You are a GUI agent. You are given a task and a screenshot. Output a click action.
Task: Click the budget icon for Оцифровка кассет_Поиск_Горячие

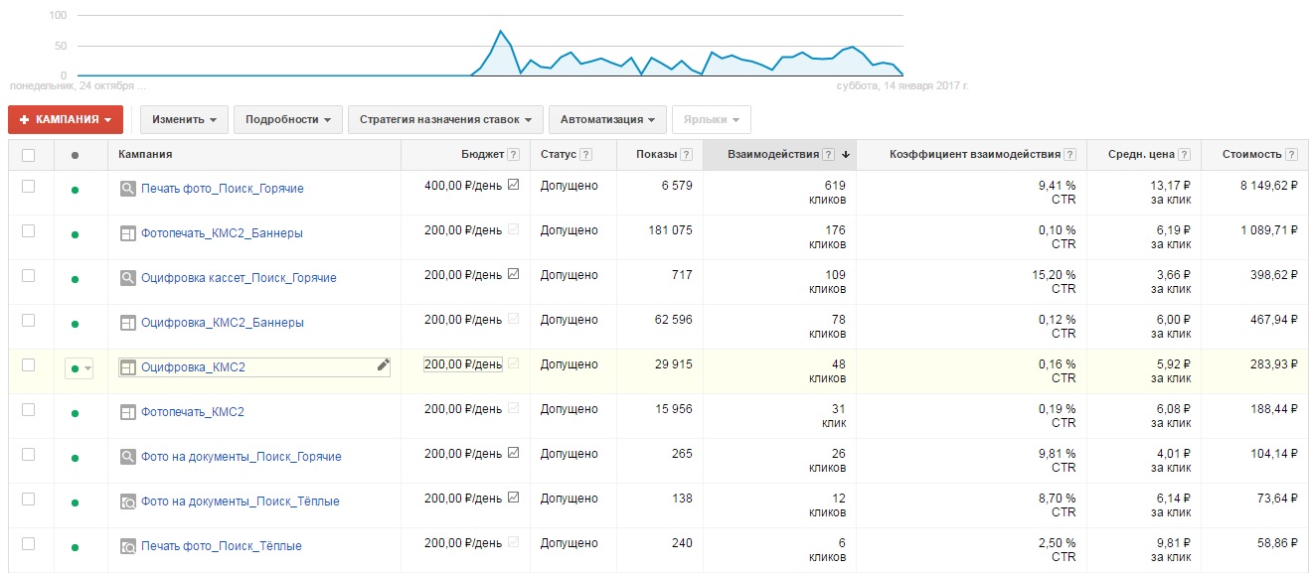tap(513, 274)
